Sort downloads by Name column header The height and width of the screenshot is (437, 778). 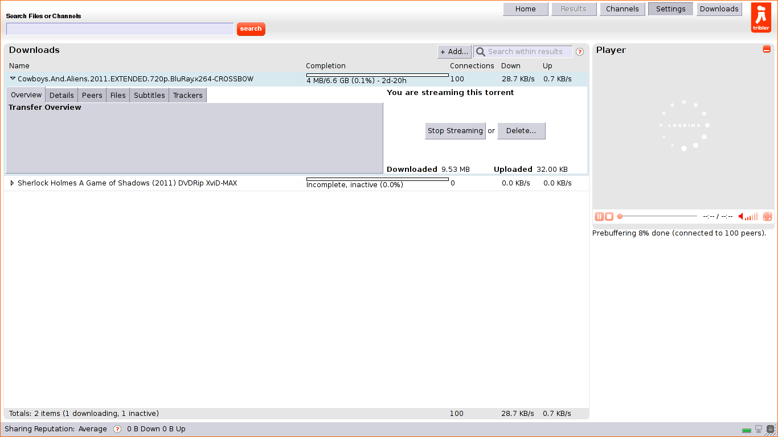[19, 66]
